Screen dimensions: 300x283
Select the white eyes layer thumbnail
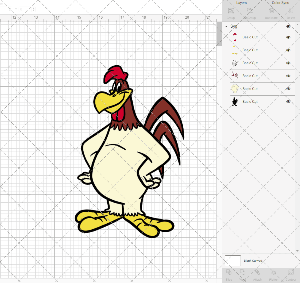(235, 63)
